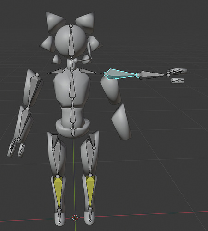Select the forearm bone of the raised arm
Viewport: 208px width, 231px height.
(153, 75)
